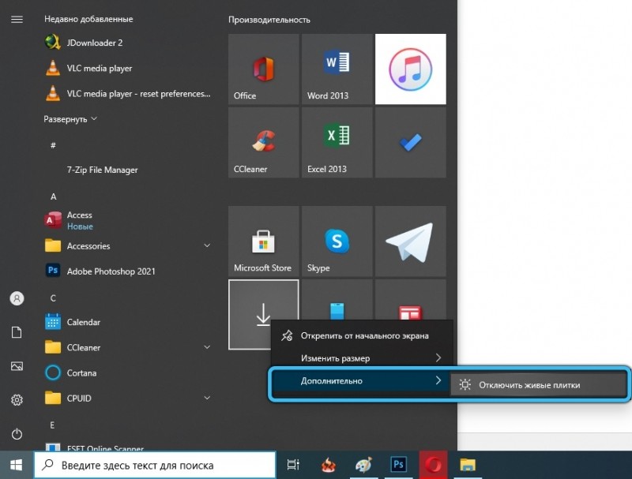Open Opera browser on taskbar

433,465
